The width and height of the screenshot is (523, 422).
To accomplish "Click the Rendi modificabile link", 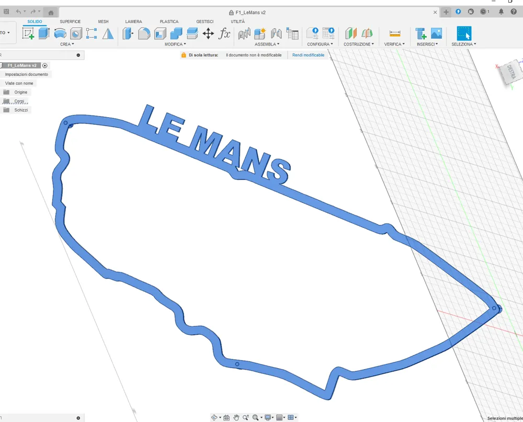I will pos(308,55).
